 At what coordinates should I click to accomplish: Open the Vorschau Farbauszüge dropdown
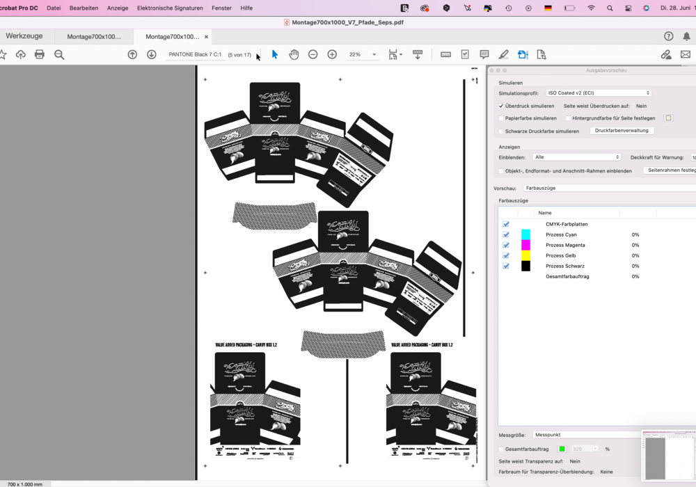[610, 188]
